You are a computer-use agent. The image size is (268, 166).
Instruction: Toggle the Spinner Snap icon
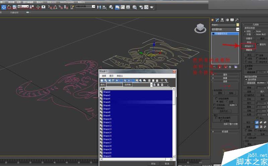pyautogui.click(x=66, y=7)
